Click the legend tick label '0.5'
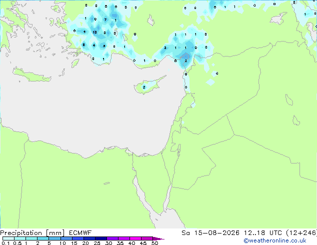Viewport: 317px width, 245px height. click(x=17, y=243)
